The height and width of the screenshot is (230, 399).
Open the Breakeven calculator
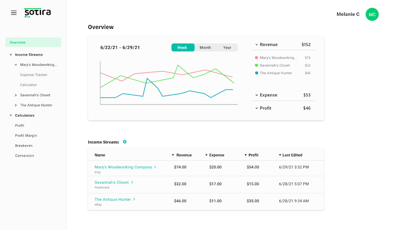coord(23,146)
